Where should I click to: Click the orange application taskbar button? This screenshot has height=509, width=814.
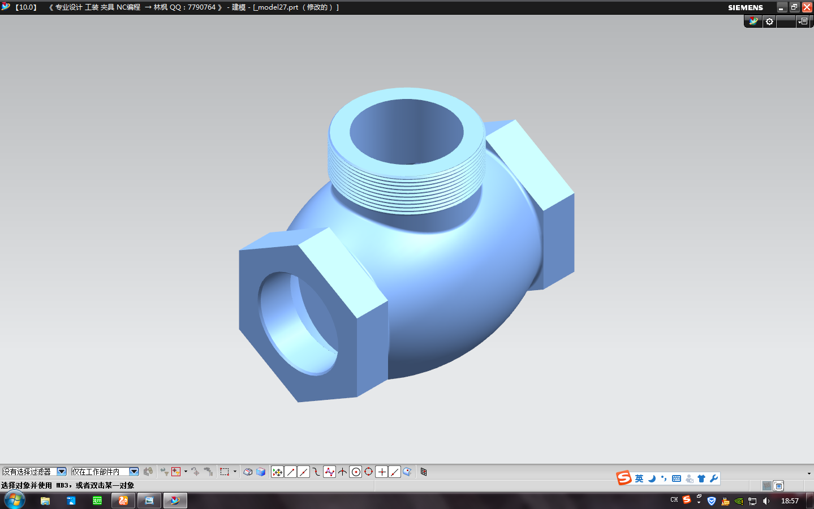click(123, 501)
